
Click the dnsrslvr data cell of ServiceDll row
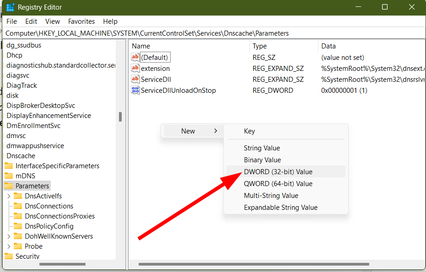(x=372, y=80)
